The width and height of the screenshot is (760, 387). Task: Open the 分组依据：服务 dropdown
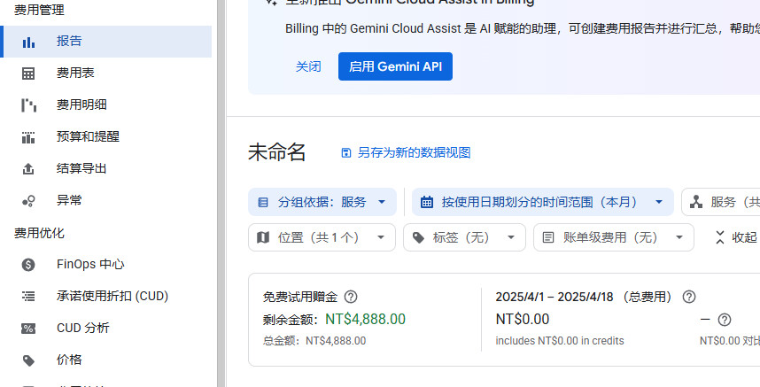(322, 202)
